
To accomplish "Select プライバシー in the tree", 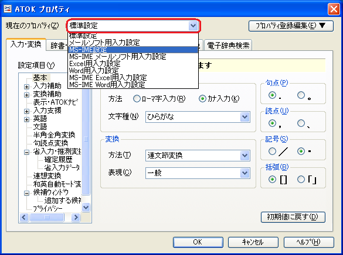I will pos(47,209).
